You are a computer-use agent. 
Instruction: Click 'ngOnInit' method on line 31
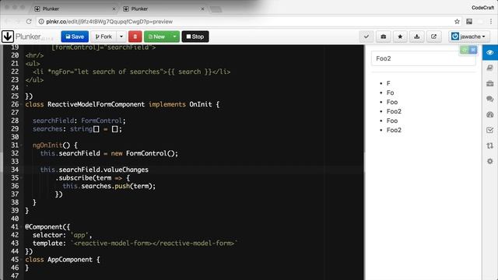pos(47,145)
